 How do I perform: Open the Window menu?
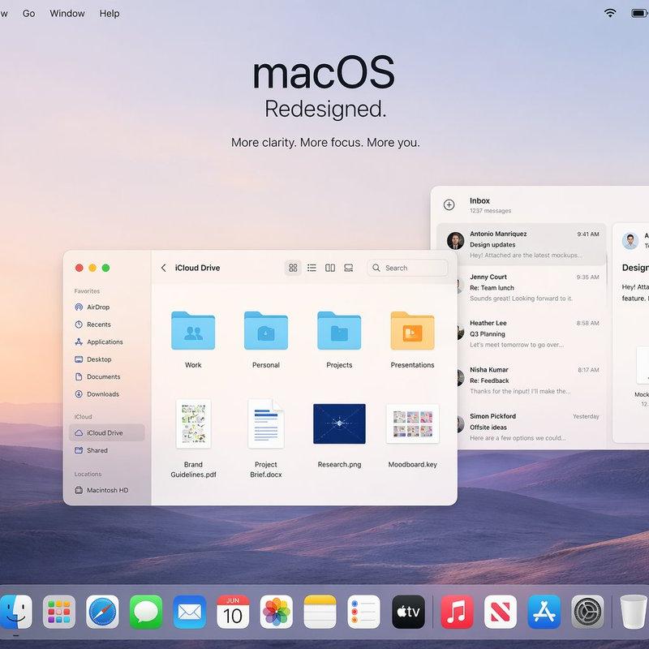pos(67,13)
